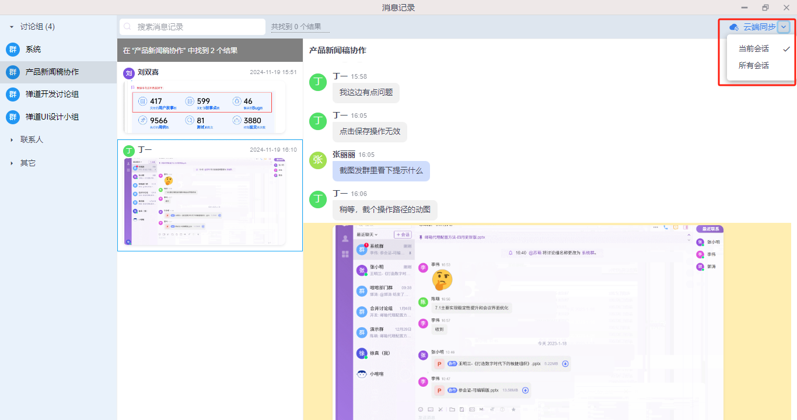
Task: Expand the 联系人 section
Action: point(11,140)
